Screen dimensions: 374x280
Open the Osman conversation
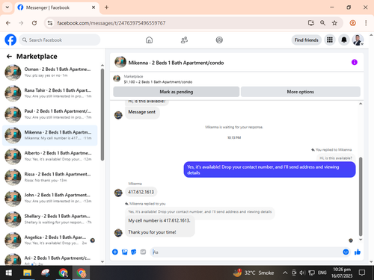pyautogui.click(x=50, y=72)
